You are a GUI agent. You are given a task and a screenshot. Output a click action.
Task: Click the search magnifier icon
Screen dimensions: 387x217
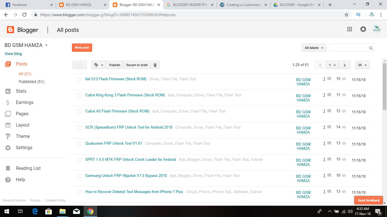[x=371, y=48]
